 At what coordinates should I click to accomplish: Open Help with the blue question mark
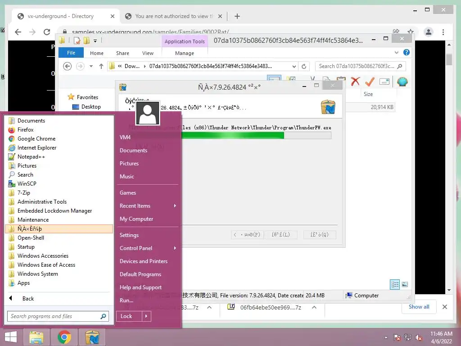407,52
